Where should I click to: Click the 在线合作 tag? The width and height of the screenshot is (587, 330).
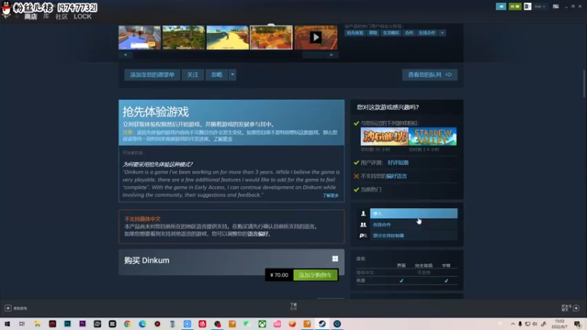point(427,33)
